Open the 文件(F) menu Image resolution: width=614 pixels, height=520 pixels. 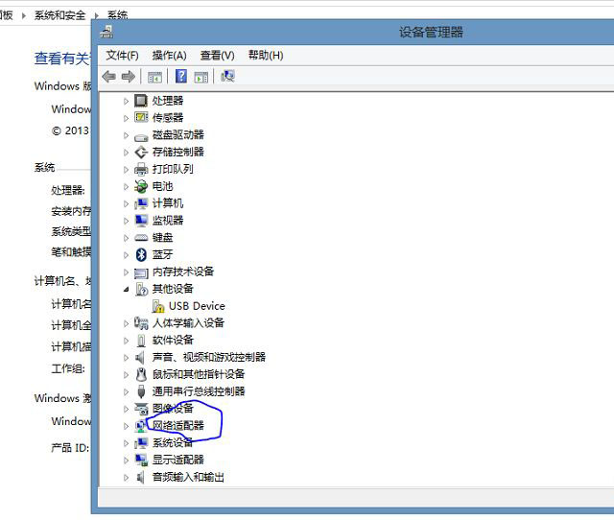coord(122,56)
